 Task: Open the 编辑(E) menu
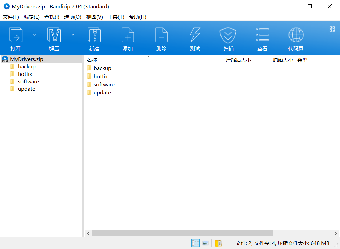pyautogui.click(x=32, y=17)
